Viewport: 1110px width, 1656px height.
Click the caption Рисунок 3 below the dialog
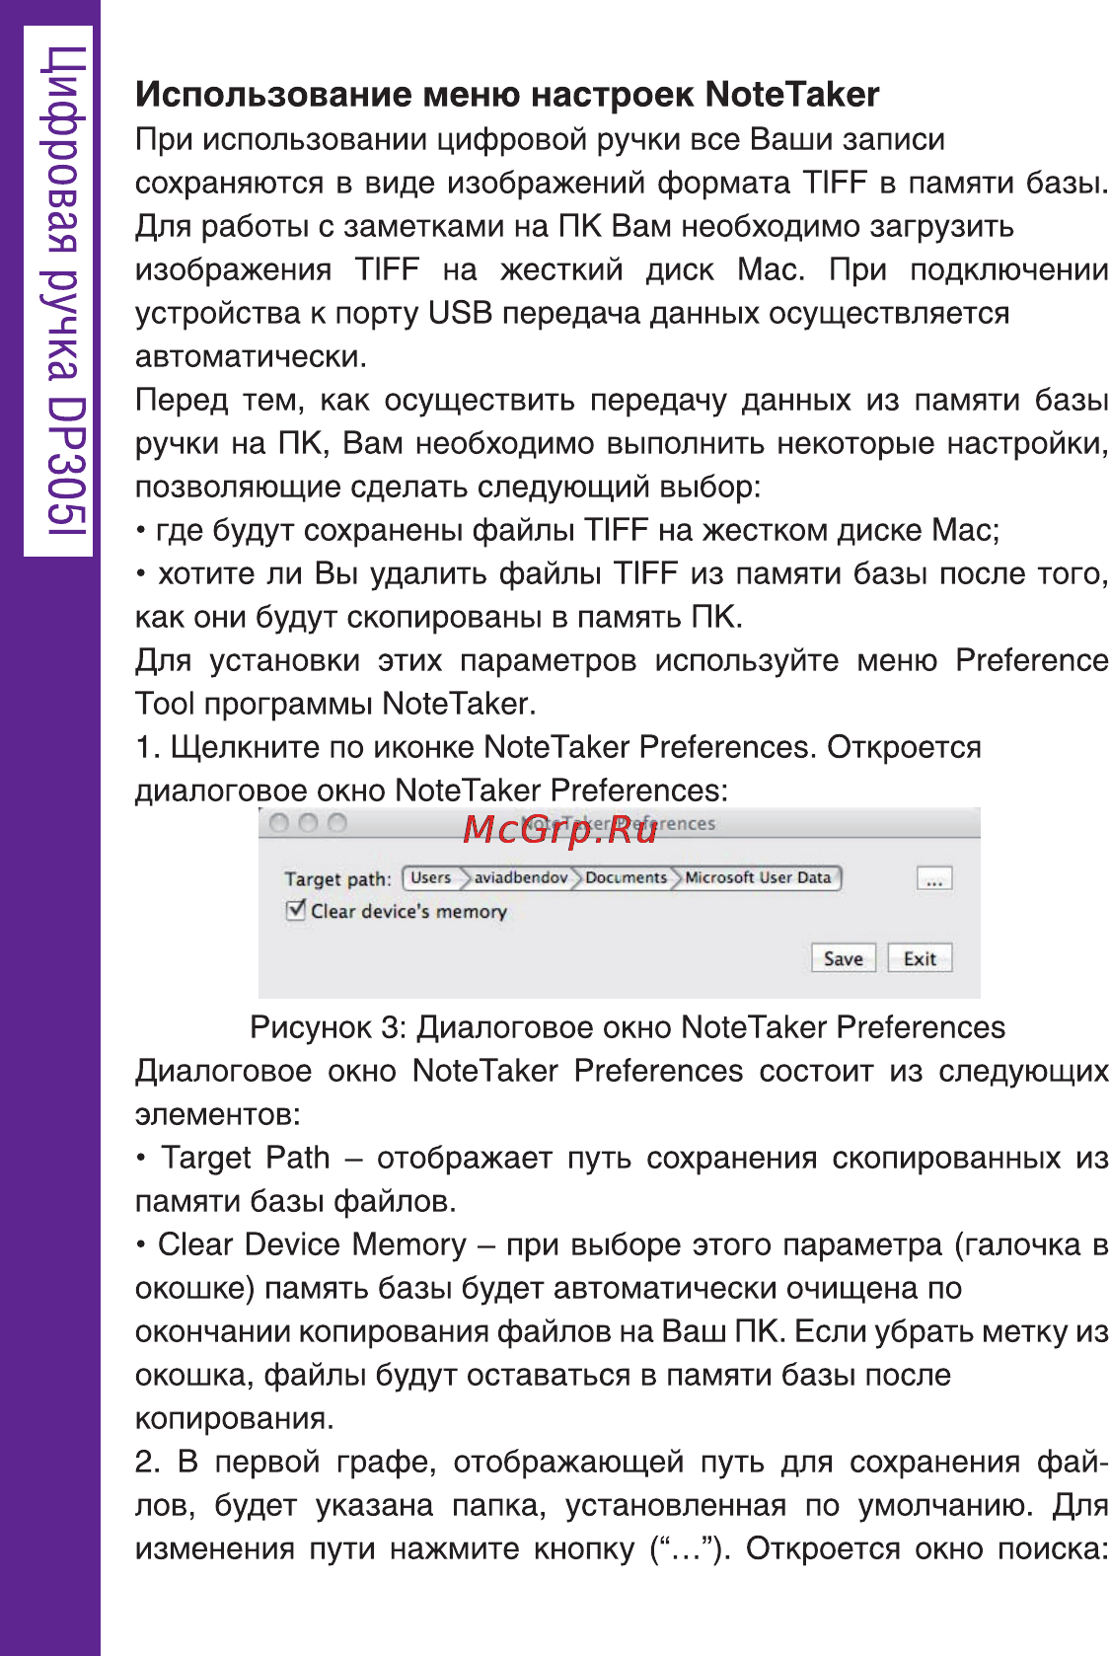pyautogui.click(x=628, y=1027)
